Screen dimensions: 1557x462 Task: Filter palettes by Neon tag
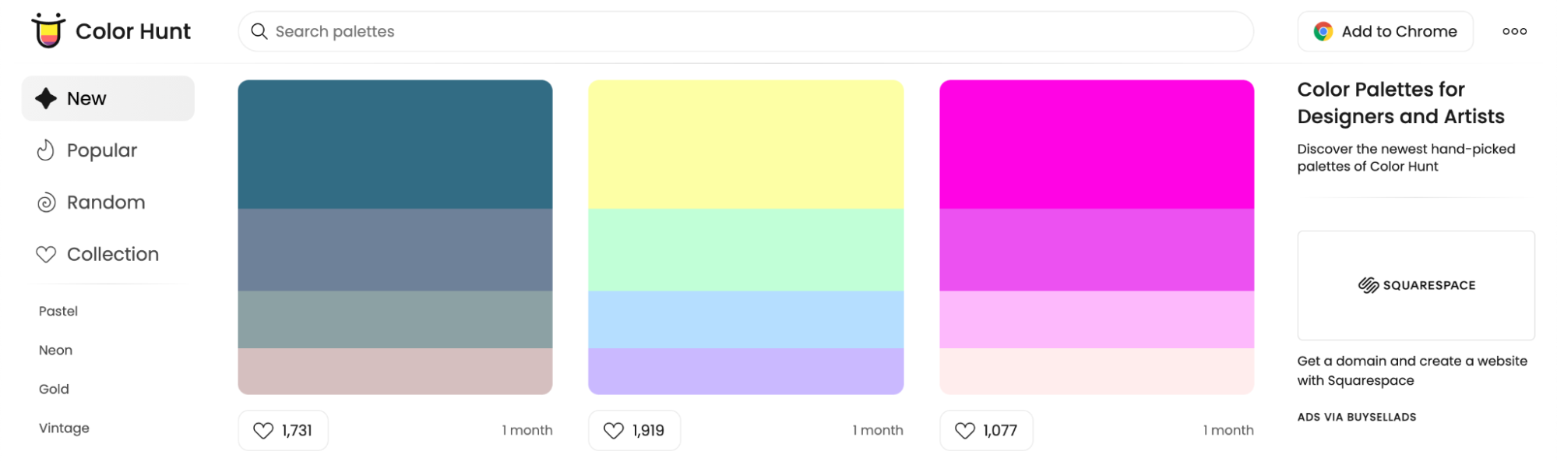pos(55,350)
